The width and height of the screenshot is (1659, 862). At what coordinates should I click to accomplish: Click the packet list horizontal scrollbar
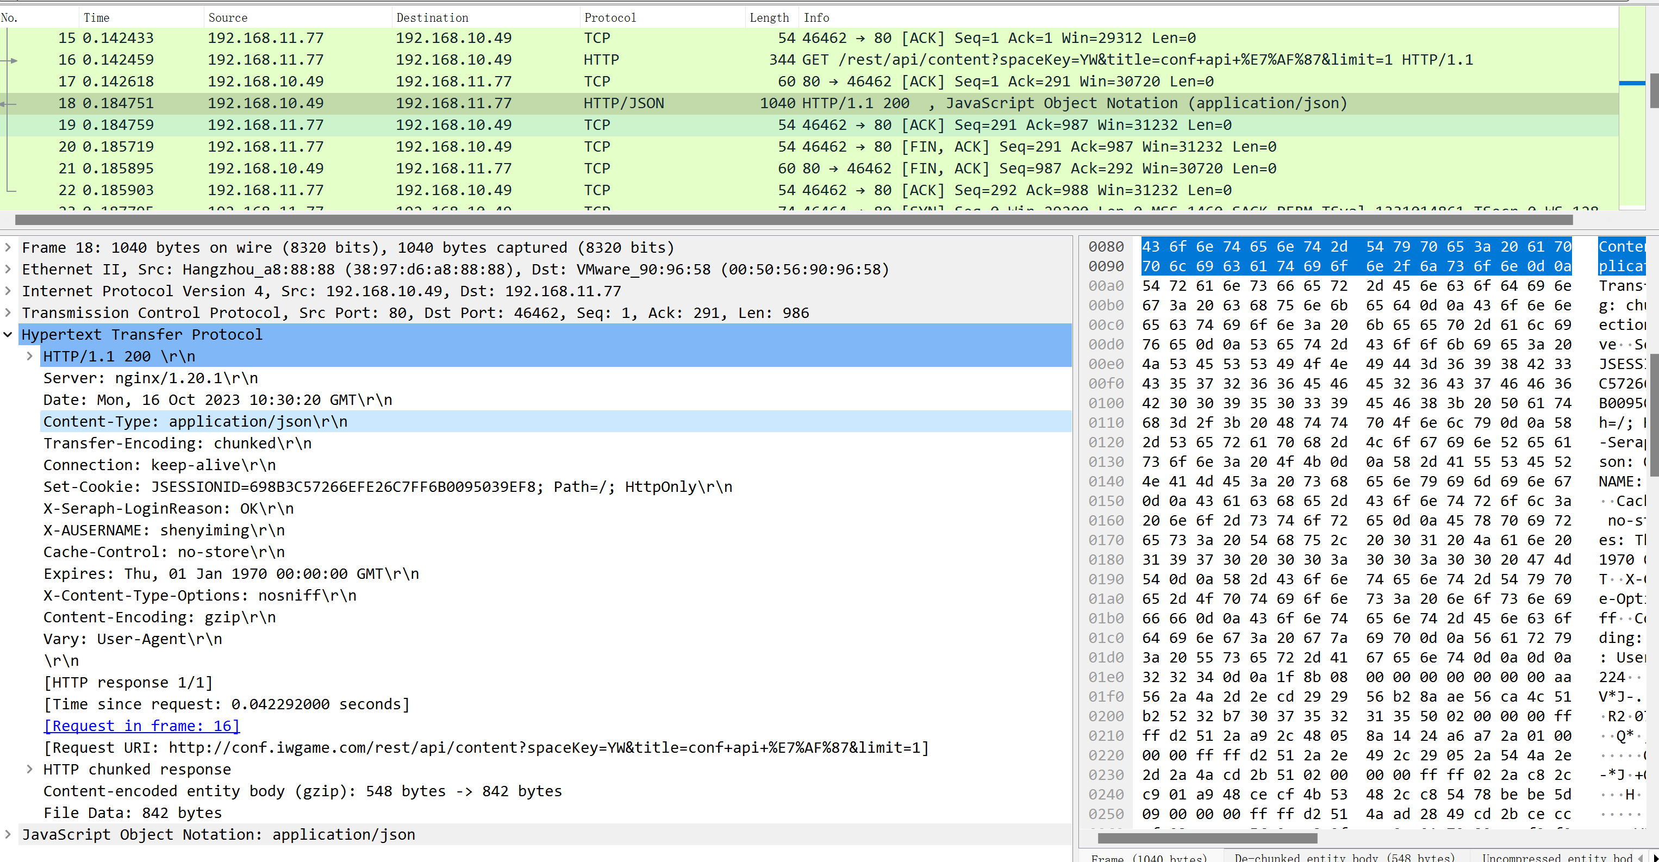[x=792, y=220]
